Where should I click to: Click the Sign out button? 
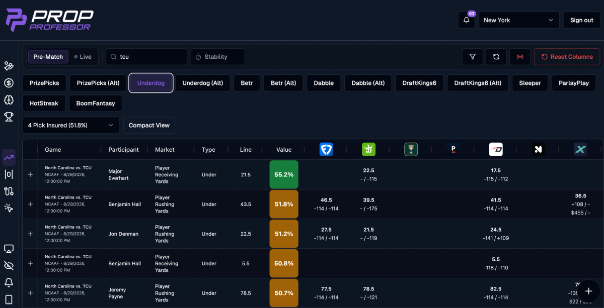[x=581, y=20]
